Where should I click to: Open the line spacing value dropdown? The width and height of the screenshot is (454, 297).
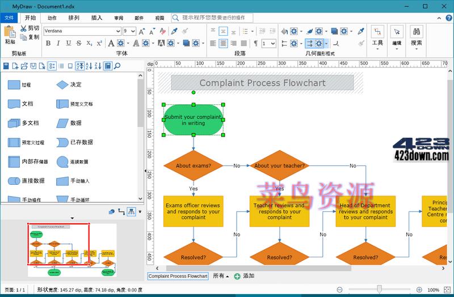[x=273, y=44]
